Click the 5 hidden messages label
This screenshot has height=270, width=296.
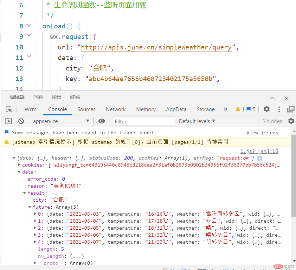click(x=272, y=121)
